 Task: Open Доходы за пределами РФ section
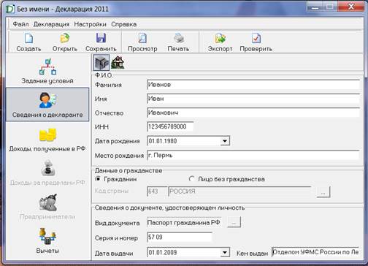pos(47,173)
